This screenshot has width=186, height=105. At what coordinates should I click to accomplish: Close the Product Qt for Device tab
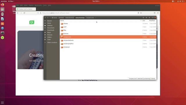click(34, 9)
